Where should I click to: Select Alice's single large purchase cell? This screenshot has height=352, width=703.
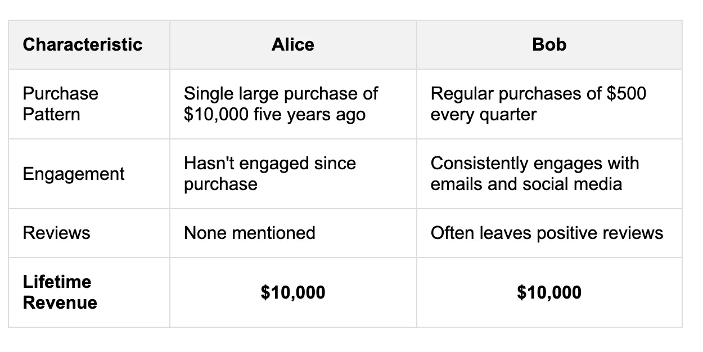pyautogui.click(x=293, y=104)
